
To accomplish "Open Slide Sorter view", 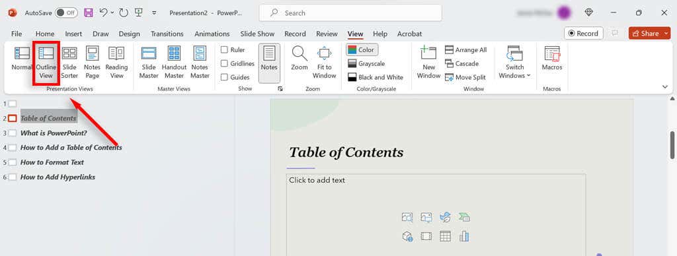I will (x=69, y=63).
